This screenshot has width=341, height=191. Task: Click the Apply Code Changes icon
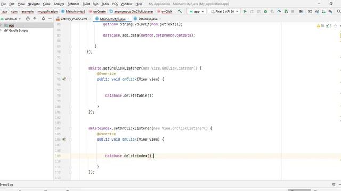(258, 11)
